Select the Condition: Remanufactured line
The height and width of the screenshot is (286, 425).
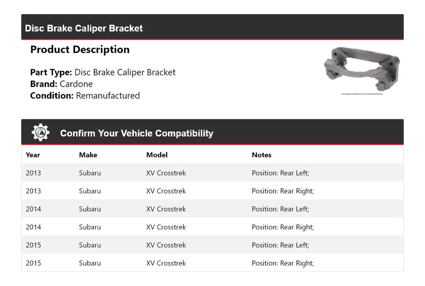tap(85, 95)
